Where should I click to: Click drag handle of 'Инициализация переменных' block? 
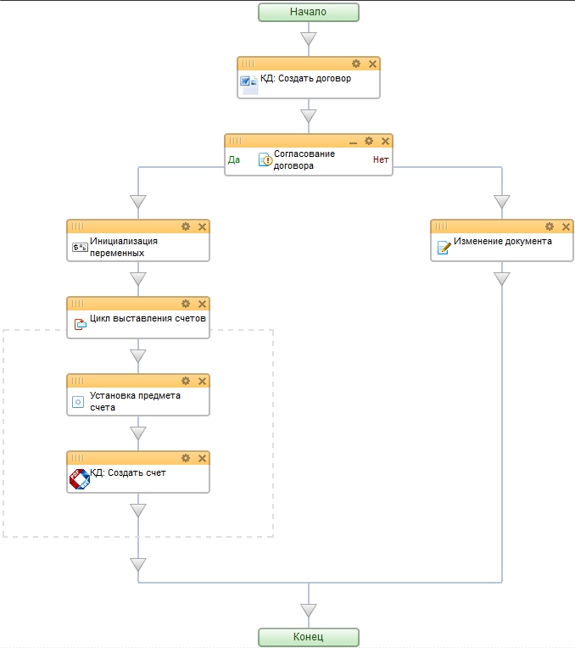pos(78,226)
